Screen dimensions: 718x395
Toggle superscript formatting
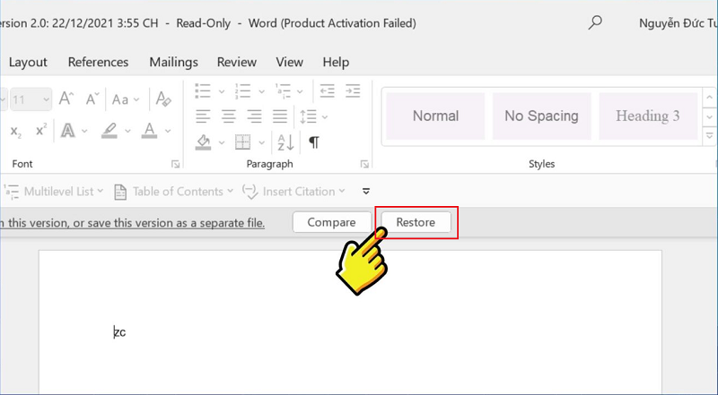pos(41,131)
